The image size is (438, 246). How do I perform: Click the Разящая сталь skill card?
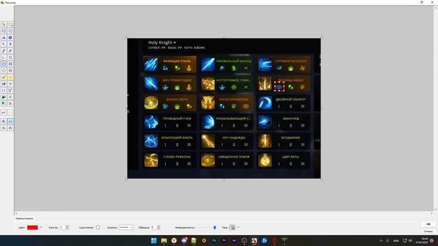click(169, 64)
